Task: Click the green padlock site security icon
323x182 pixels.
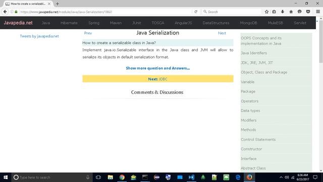Action: 16,12
